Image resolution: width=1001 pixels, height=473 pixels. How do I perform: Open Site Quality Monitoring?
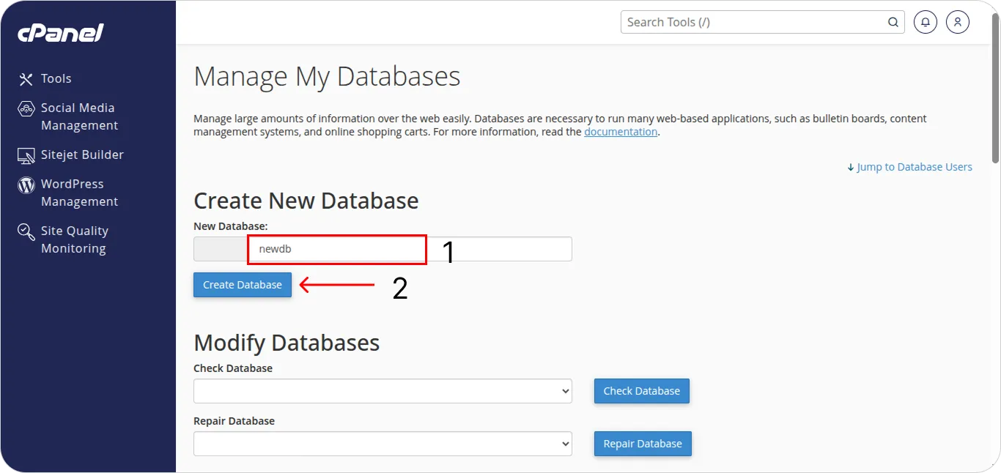tap(74, 239)
